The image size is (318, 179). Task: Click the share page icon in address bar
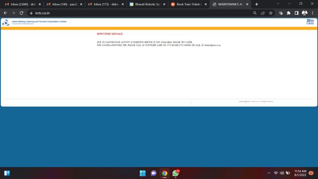(263, 13)
